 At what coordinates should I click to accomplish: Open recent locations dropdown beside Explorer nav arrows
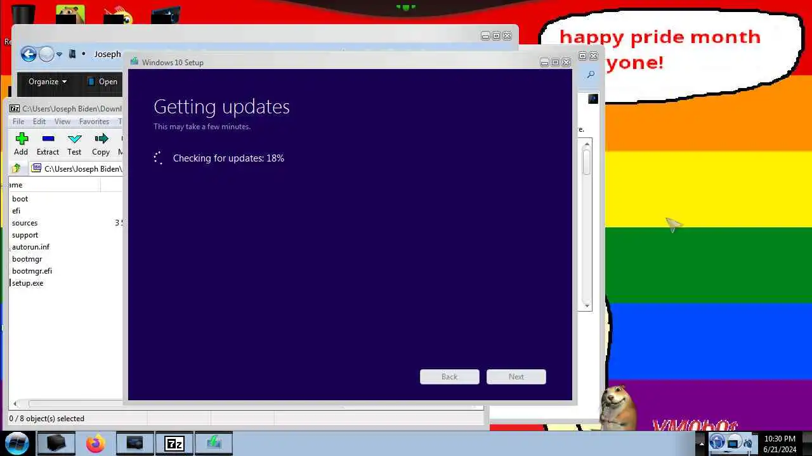coord(59,54)
